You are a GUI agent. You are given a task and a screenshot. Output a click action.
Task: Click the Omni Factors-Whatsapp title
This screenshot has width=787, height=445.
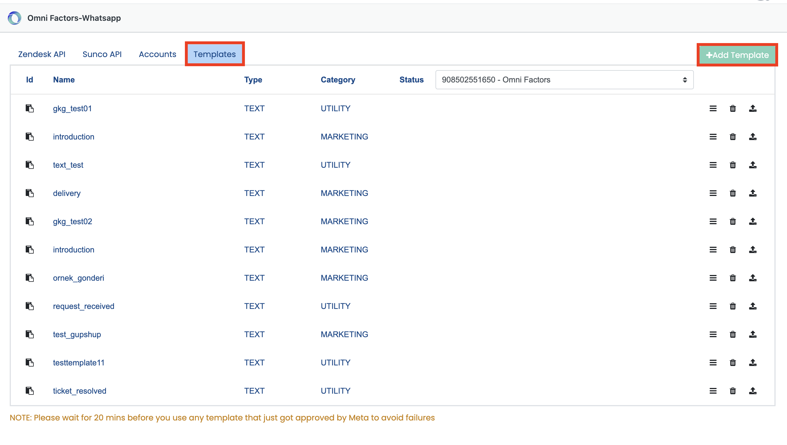click(x=74, y=18)
